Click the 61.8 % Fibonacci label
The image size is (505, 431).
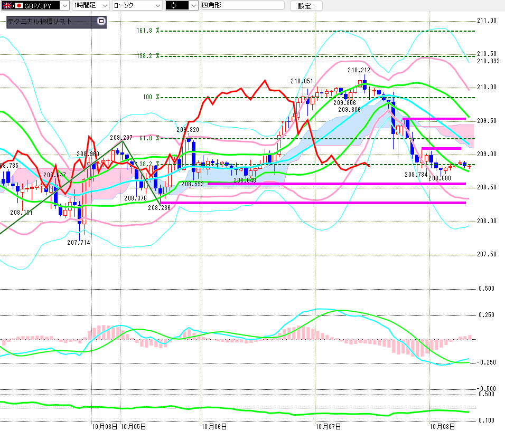(149, 138)
